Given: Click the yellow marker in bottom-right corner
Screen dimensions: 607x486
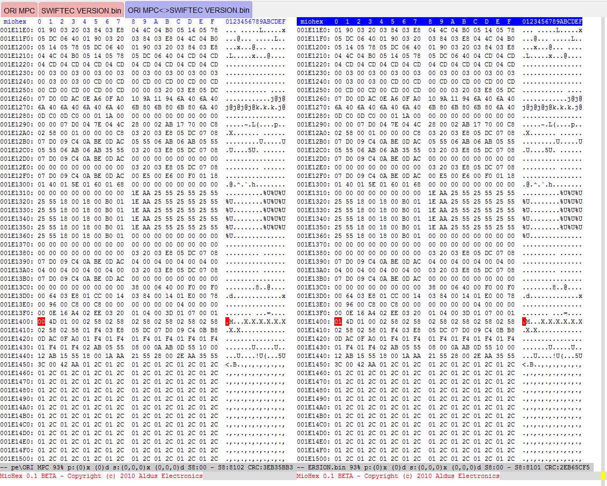Looking at the screenshot, I should coord(603,476).
